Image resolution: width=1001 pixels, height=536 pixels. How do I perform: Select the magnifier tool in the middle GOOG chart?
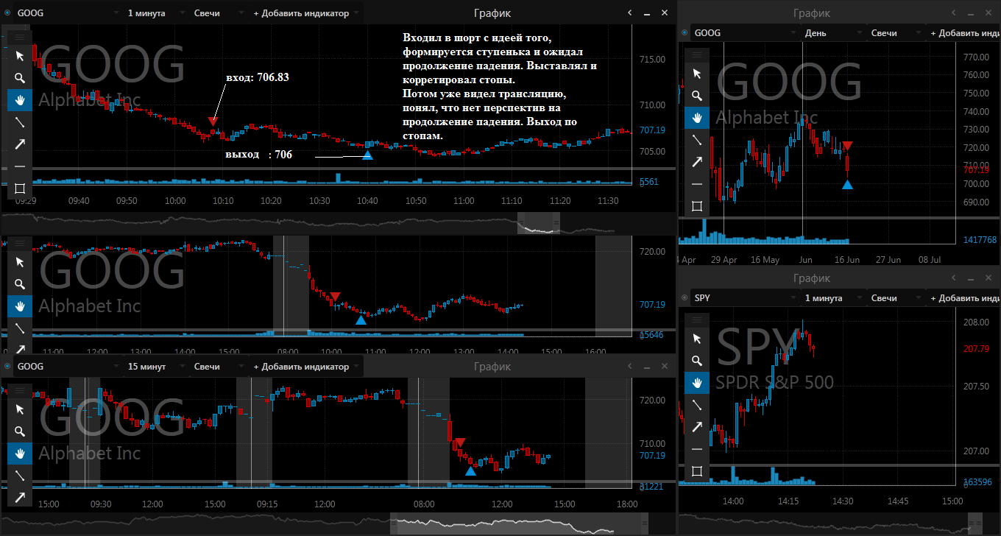click(20, 284)
